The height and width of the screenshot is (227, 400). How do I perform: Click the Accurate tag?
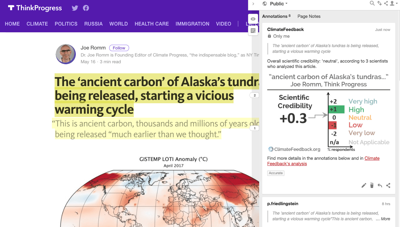[x=276, y=173]
